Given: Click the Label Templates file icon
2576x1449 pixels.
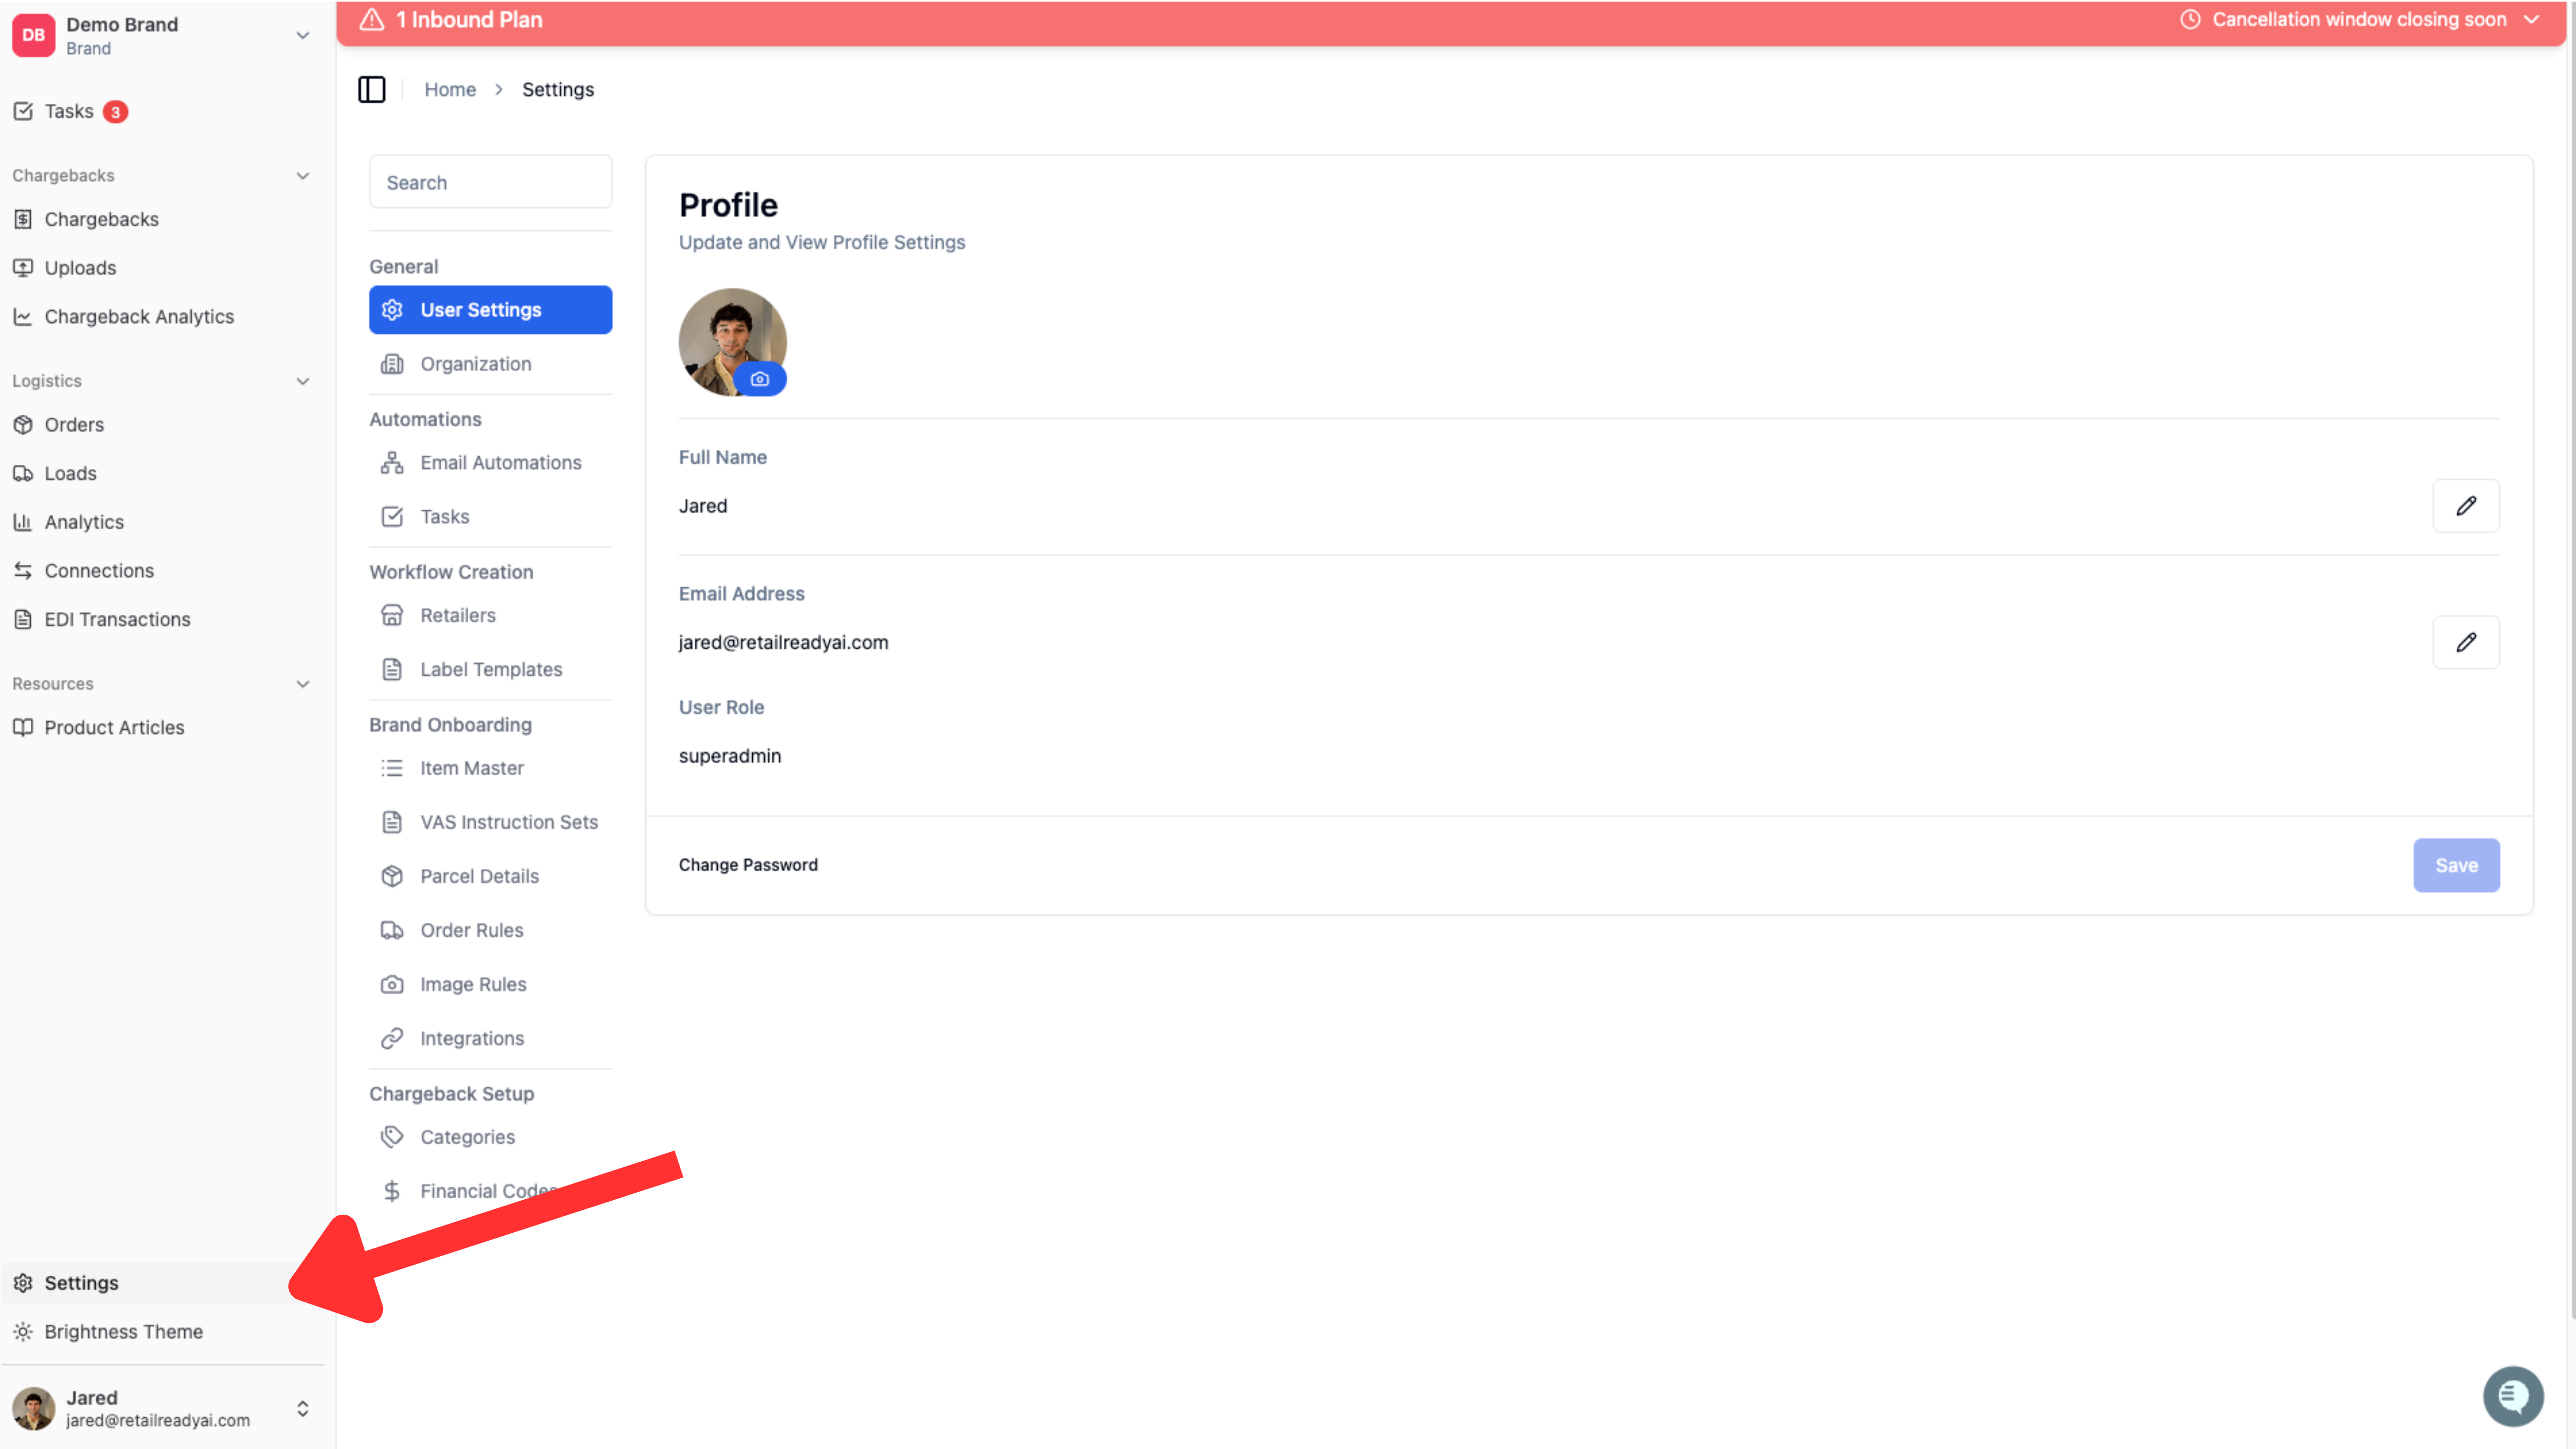Looking at the screenshot, I should coord(392,669).
